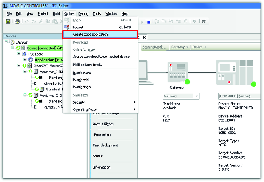The image size is (264, 182).
Task: Collapse the Default project tree node
Action: 8,43
